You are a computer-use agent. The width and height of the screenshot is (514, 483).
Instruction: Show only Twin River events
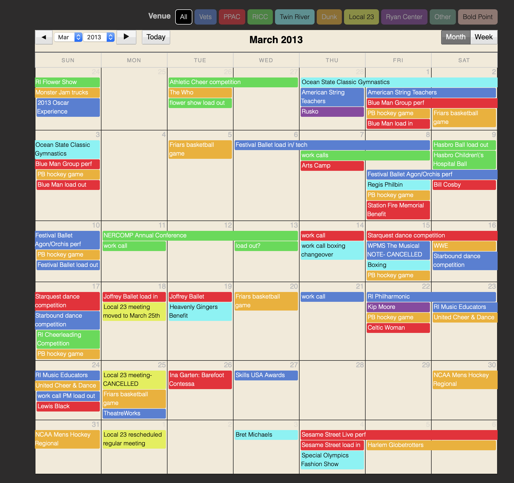(294, 17)
